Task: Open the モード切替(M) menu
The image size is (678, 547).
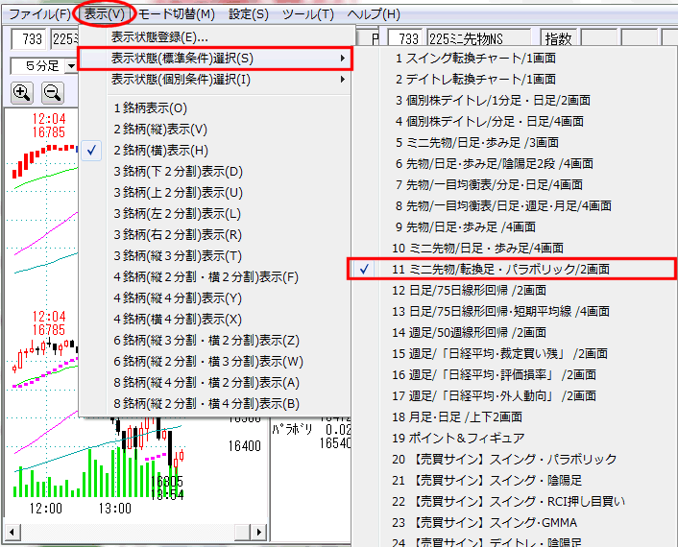Action: pyautogui.click(x=174, y=14)
